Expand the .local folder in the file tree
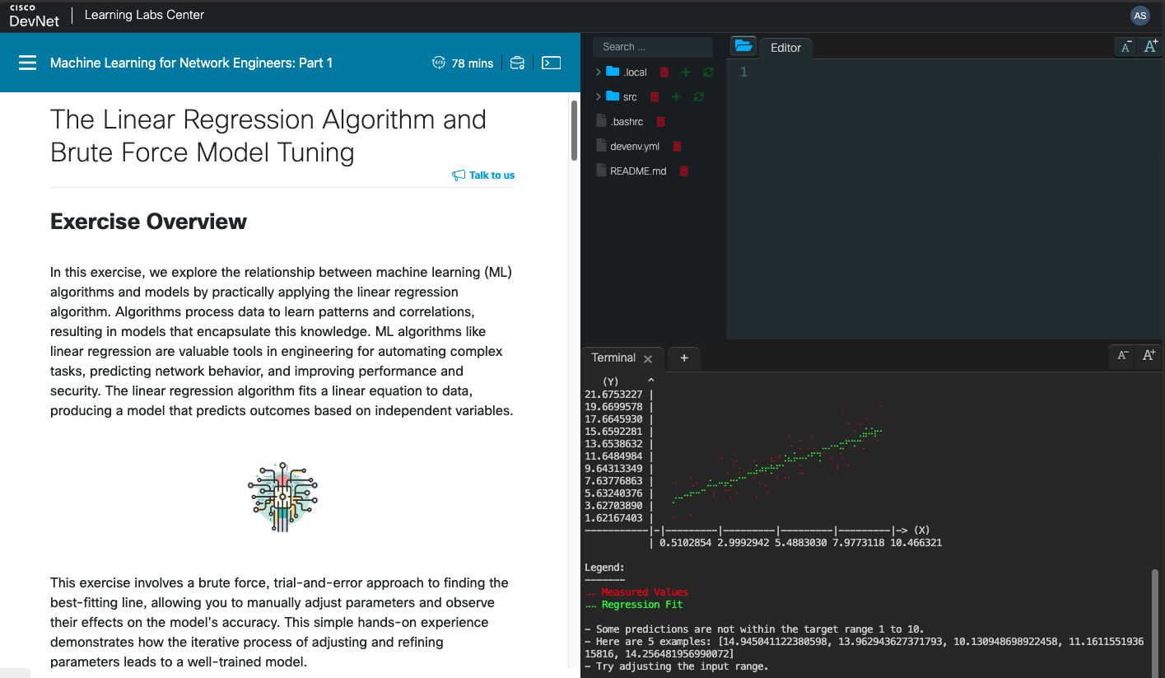The height and width of the screenshot is (678, 1165). click(598, 72)
